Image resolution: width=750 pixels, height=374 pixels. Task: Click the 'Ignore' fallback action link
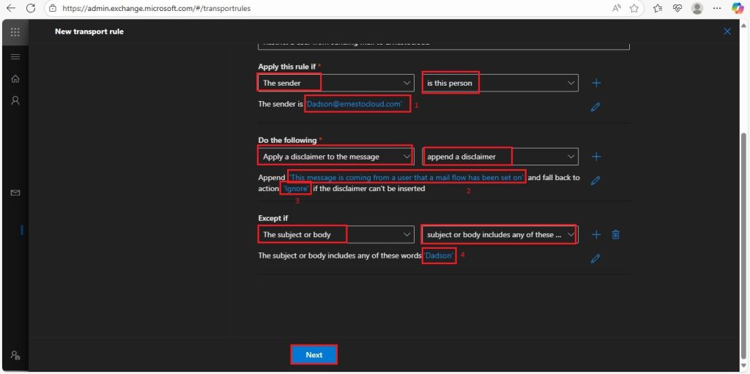(x=296, y=188)
